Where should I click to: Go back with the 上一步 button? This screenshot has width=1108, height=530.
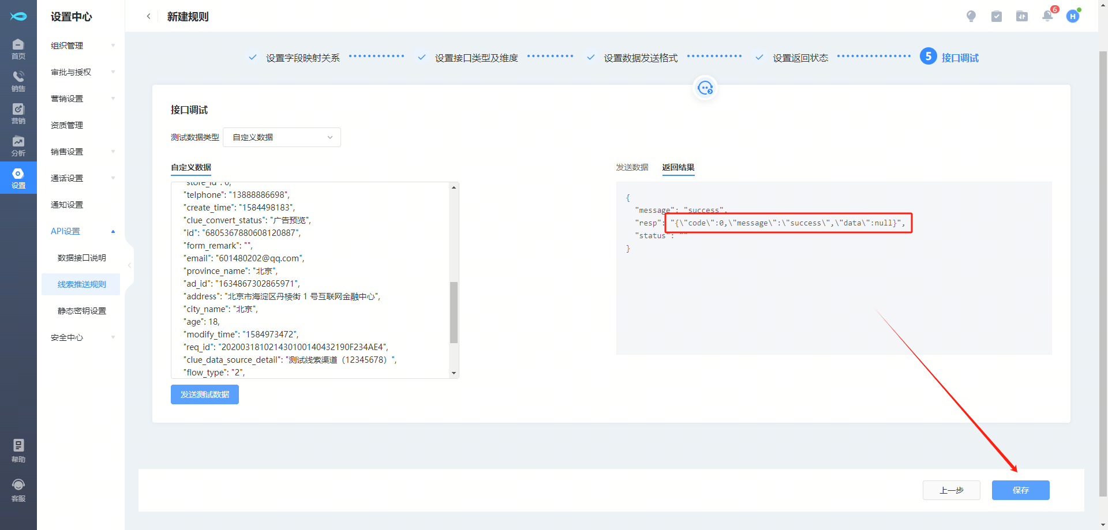tap(951, 490)
